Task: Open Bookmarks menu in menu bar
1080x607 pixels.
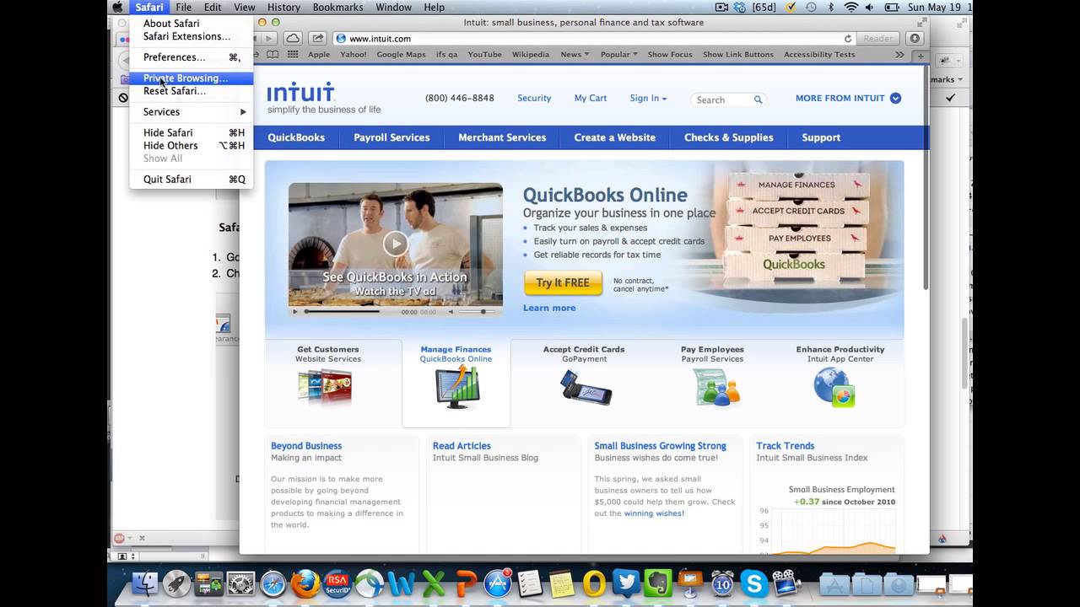Action: tap(337, 7)
